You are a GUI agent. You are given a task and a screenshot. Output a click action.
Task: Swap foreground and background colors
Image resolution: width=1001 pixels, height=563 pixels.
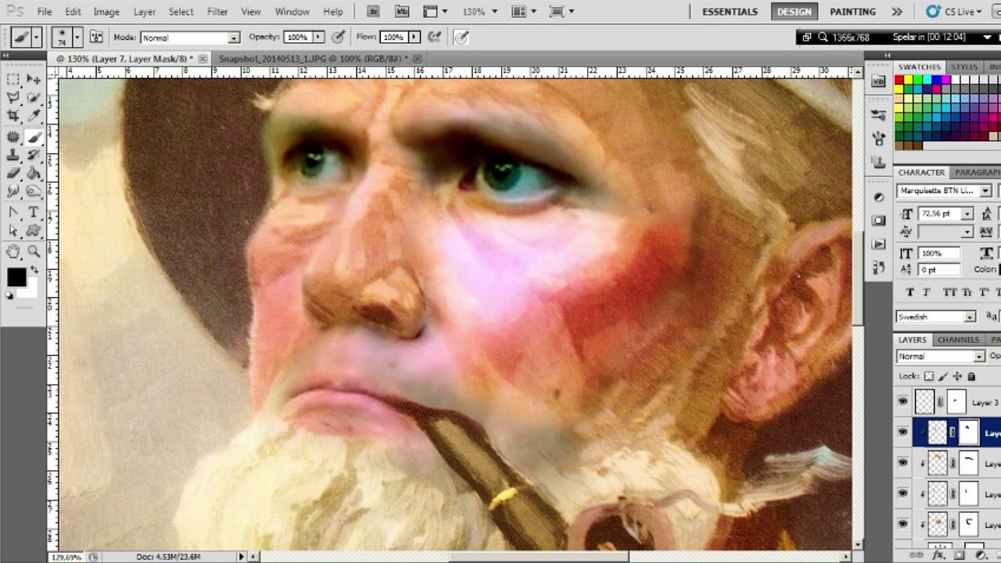click(34, 268)
